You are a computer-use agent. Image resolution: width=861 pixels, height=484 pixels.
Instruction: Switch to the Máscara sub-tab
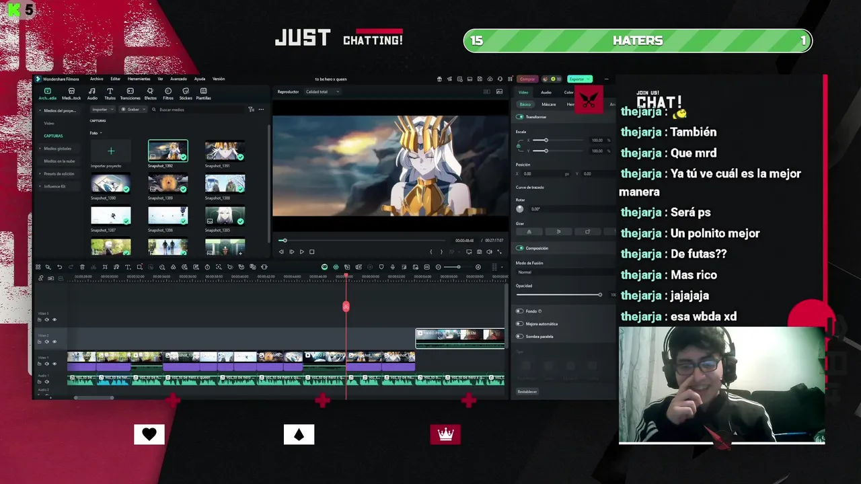[x=549, y=104]
